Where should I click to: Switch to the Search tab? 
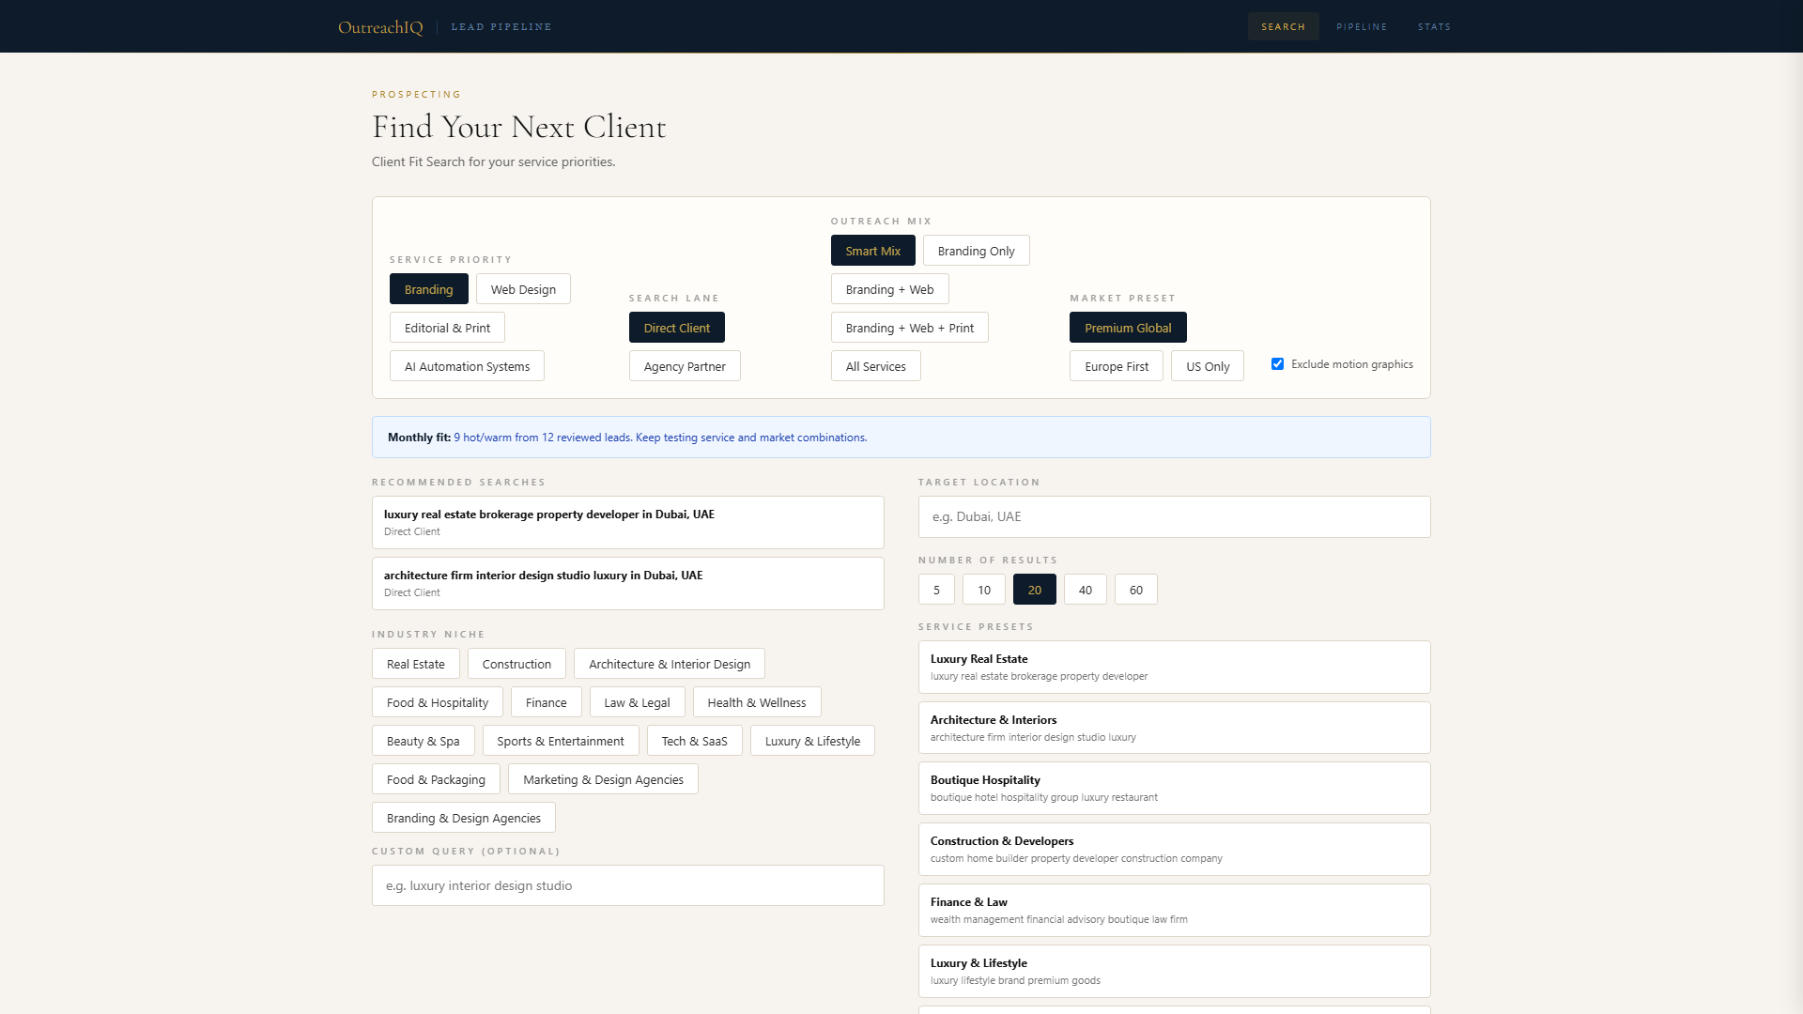pyautogui.click(x=1283, y=26)
